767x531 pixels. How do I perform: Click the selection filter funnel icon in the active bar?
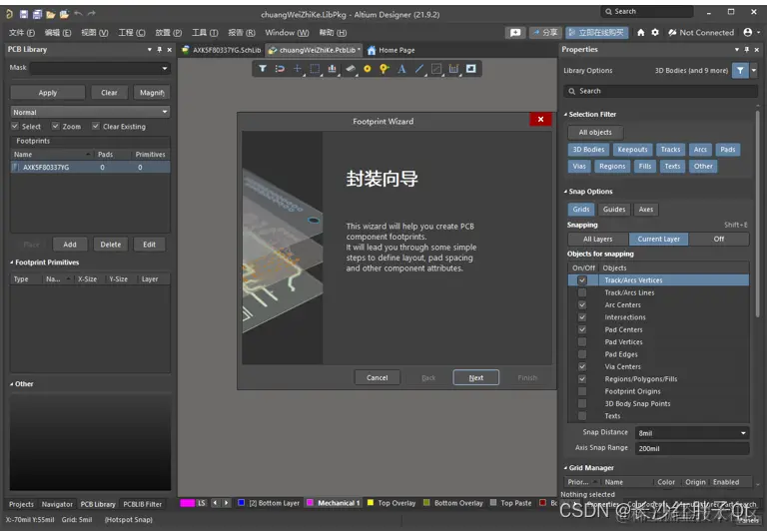[263, 69]
